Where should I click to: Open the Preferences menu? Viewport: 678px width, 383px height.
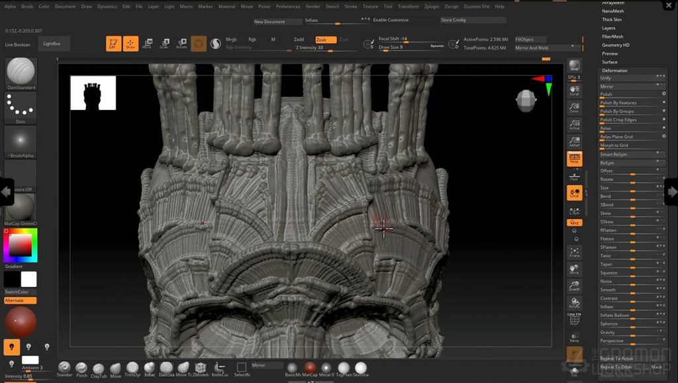click(288, 7)
